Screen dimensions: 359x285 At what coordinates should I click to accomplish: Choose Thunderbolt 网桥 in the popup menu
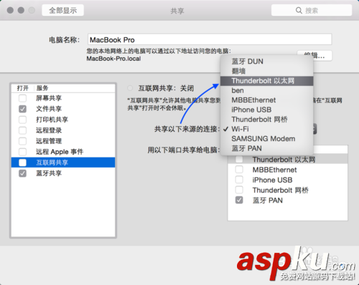point(266,120)
